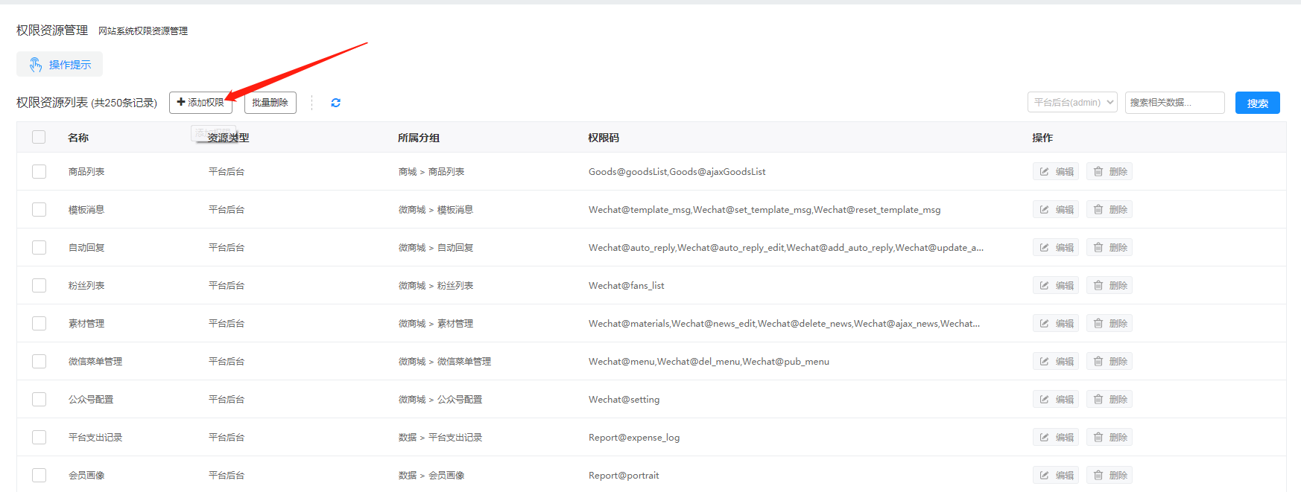1301x492 pixels.
Task: Click trash icon for 微信菜单管理 row
Action: [x=1098, y=362]
